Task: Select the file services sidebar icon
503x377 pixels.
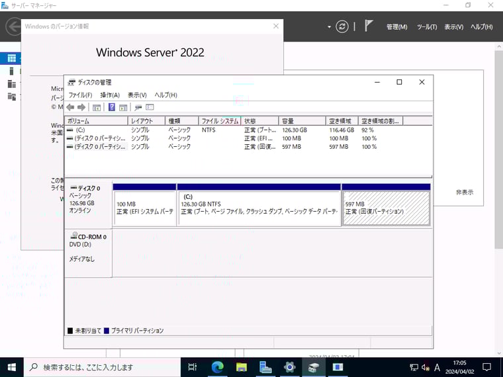Action: [12, 96]
